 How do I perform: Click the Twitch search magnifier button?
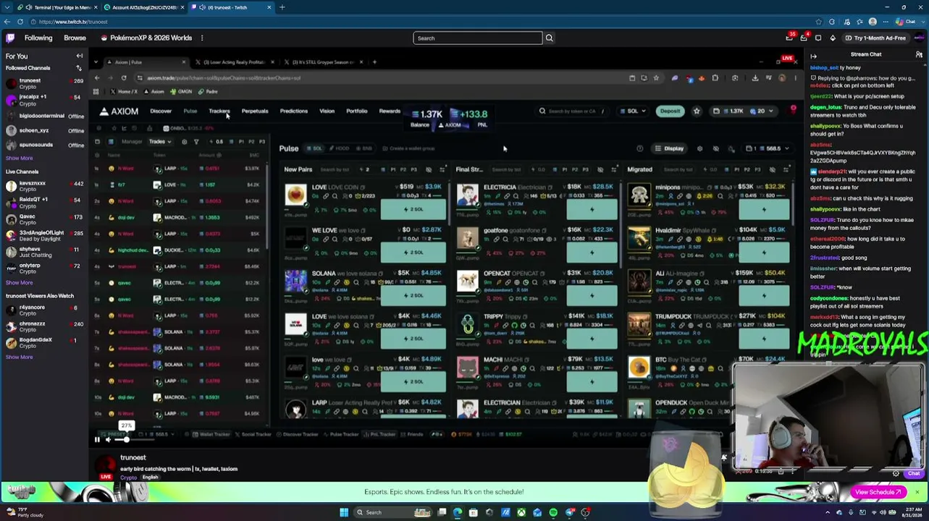point(549,38)
